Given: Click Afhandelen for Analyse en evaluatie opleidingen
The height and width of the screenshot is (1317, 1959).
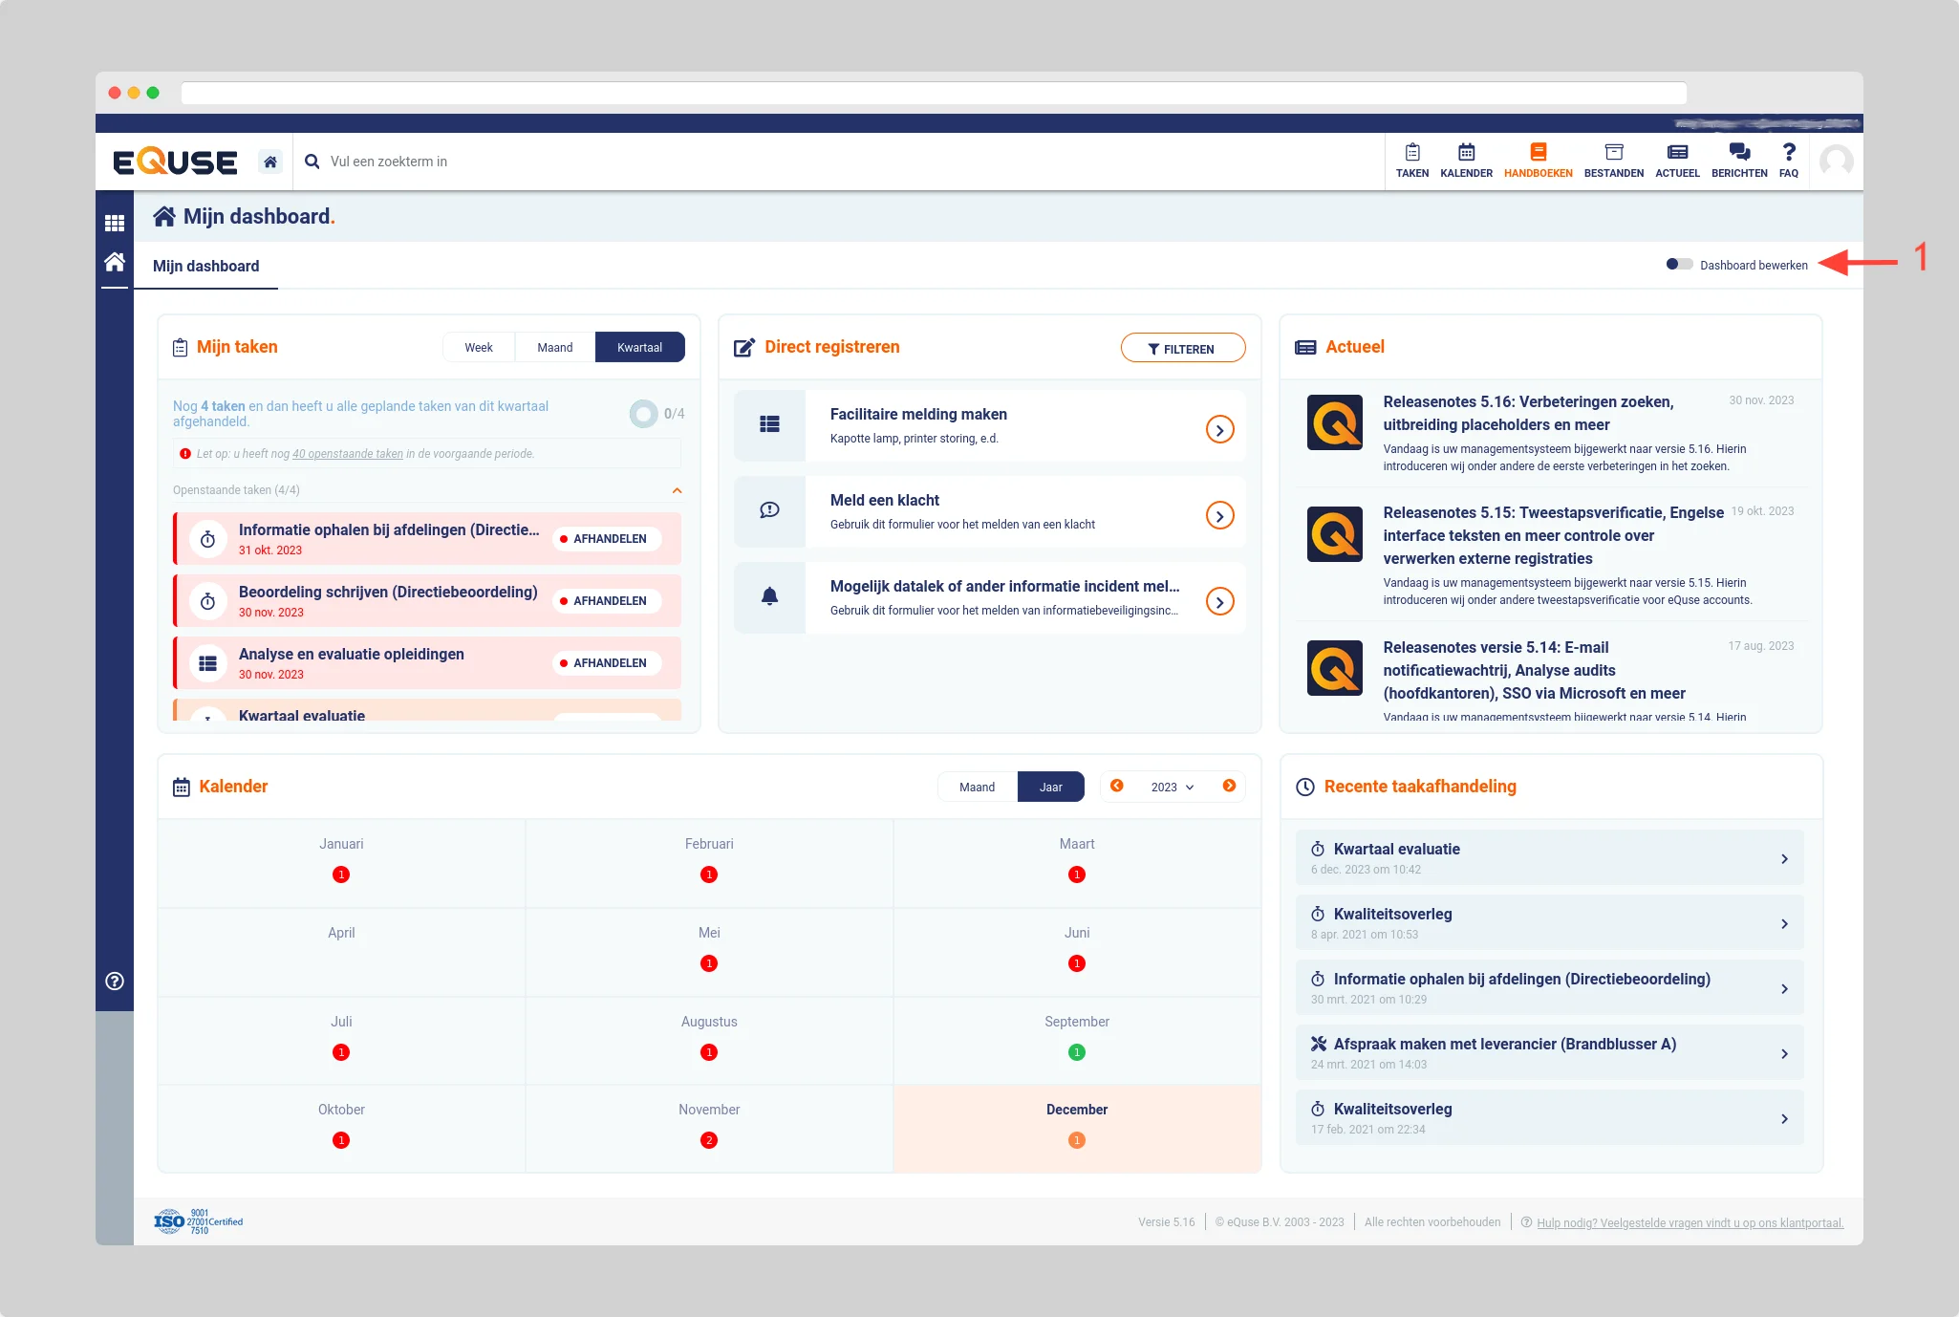Looking at the screenshot, I should (x=607, y=663).
